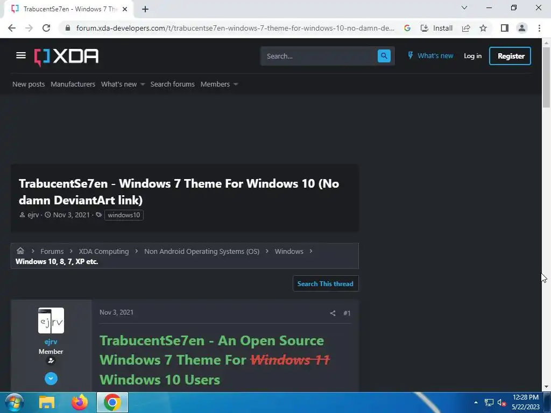This screenshot has height=413, width=551.
Task: Open the tab search chevron
Action: pyautogui.click(x=464, y=8)
